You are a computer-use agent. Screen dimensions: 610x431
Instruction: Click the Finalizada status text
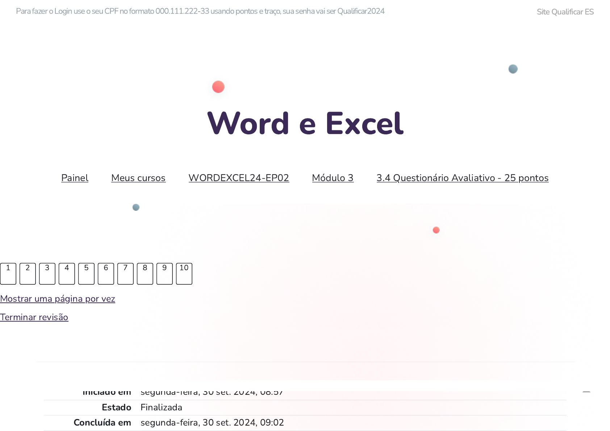161,407
